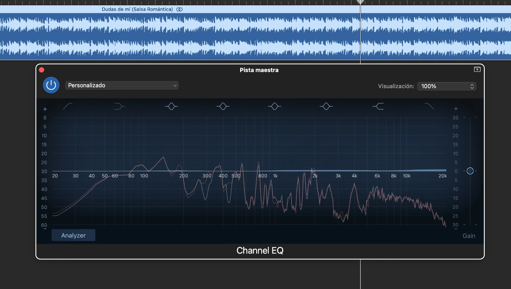The width and height of the screenshot is (511, 289).
Task: Open the Visualización 100% size selector
Action: coord(447,86)
